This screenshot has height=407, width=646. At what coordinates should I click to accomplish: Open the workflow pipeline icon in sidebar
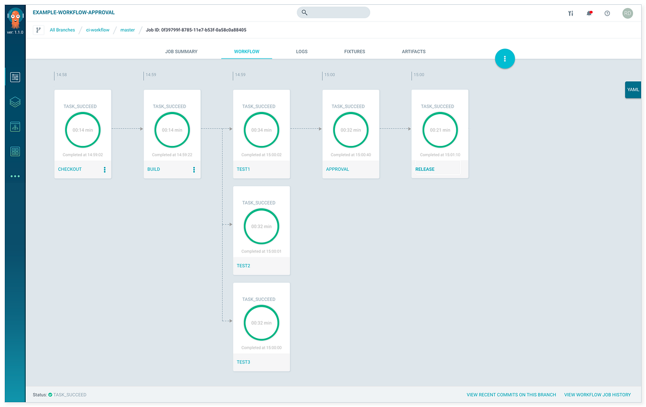pyautogui.click(x=15, y=127)
